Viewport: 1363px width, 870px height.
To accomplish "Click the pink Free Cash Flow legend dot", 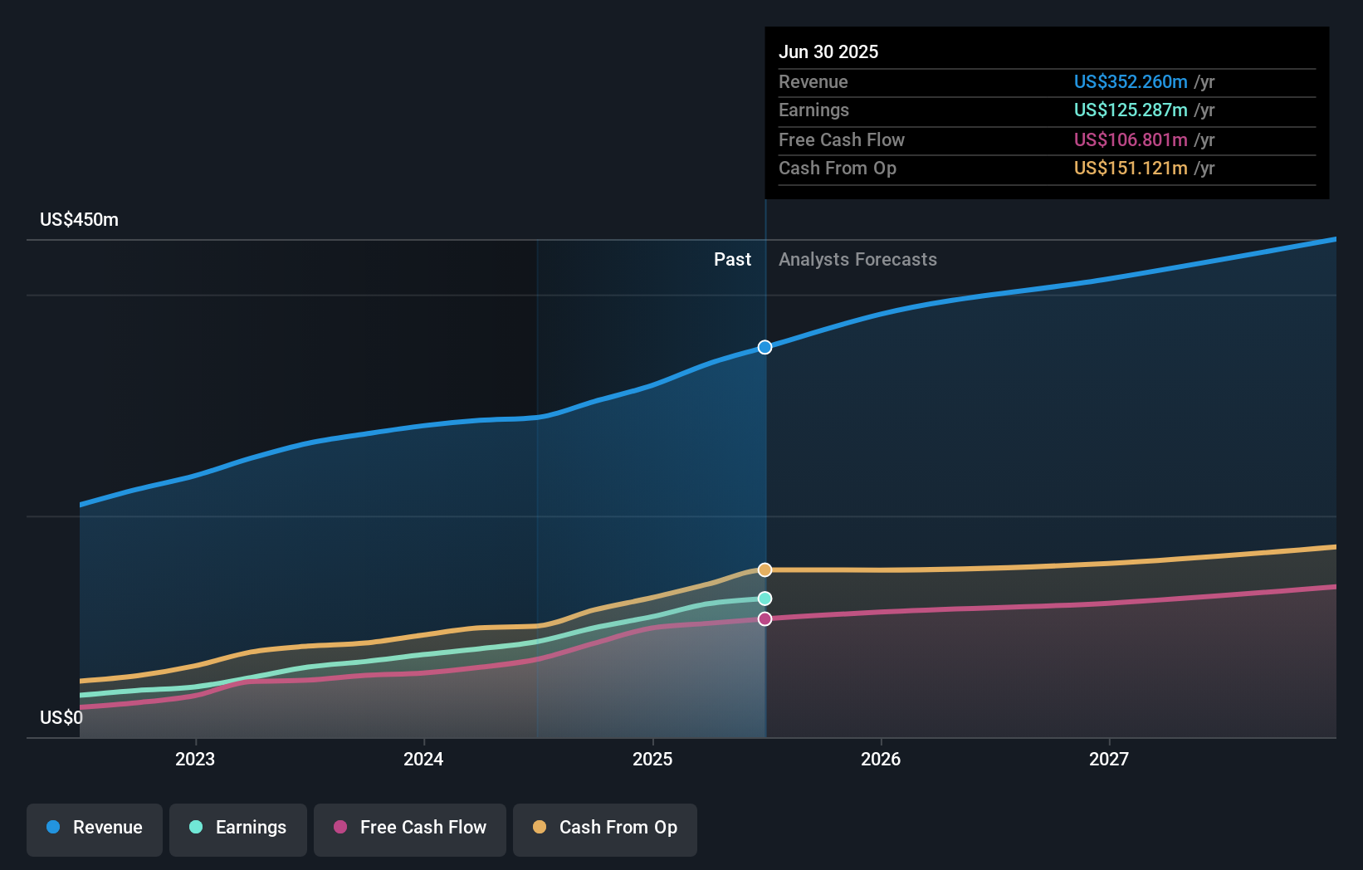I will 340,828.
